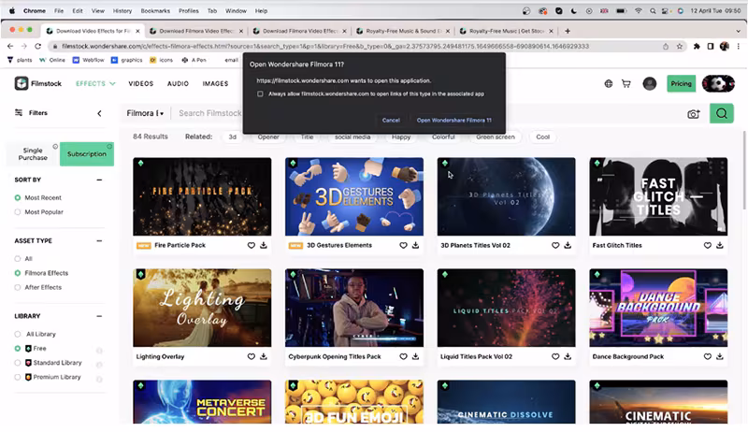Click the green Pricing button

(x=681, y=83)
